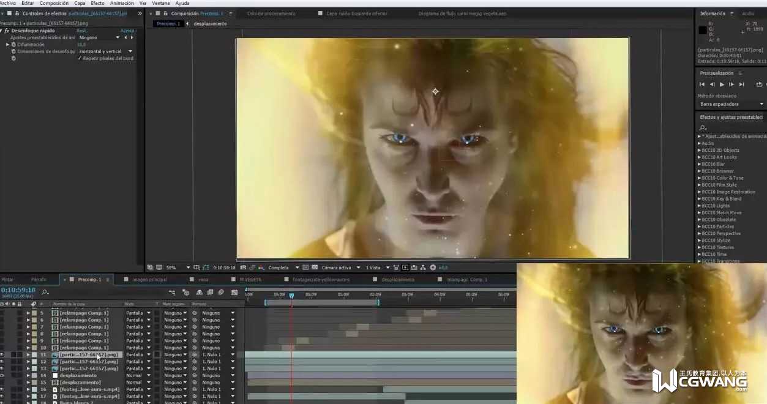The width and height of the screenshot is (767, 404).
Task: Switch to the relampago Comp. 1 timeline tab
Action: click(466, 280)
